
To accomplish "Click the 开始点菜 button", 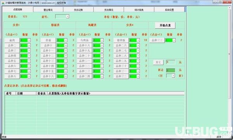I will (x=165, y=25).
